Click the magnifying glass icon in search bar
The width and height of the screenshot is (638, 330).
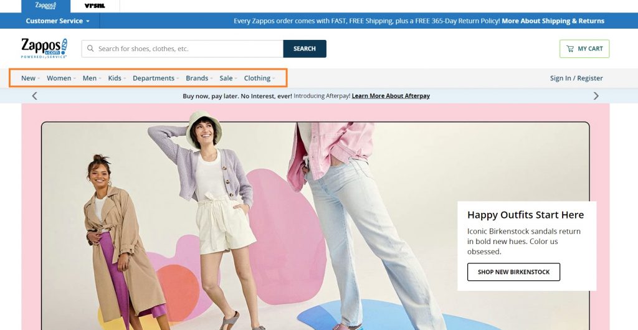91,49
